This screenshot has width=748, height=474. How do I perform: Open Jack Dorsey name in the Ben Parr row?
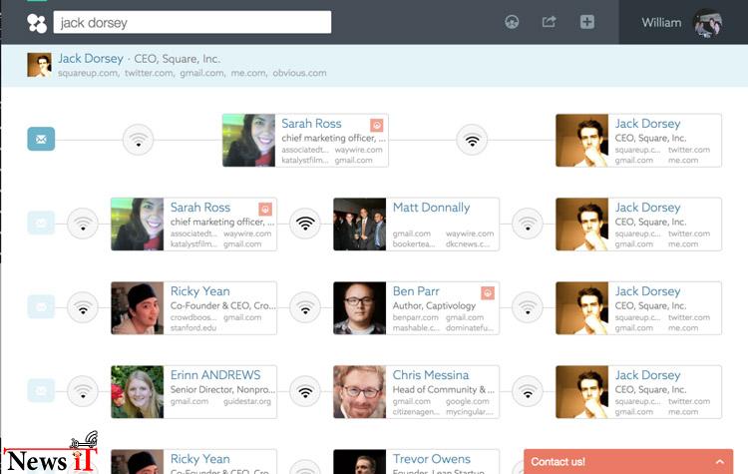click(x=648, y=291)
